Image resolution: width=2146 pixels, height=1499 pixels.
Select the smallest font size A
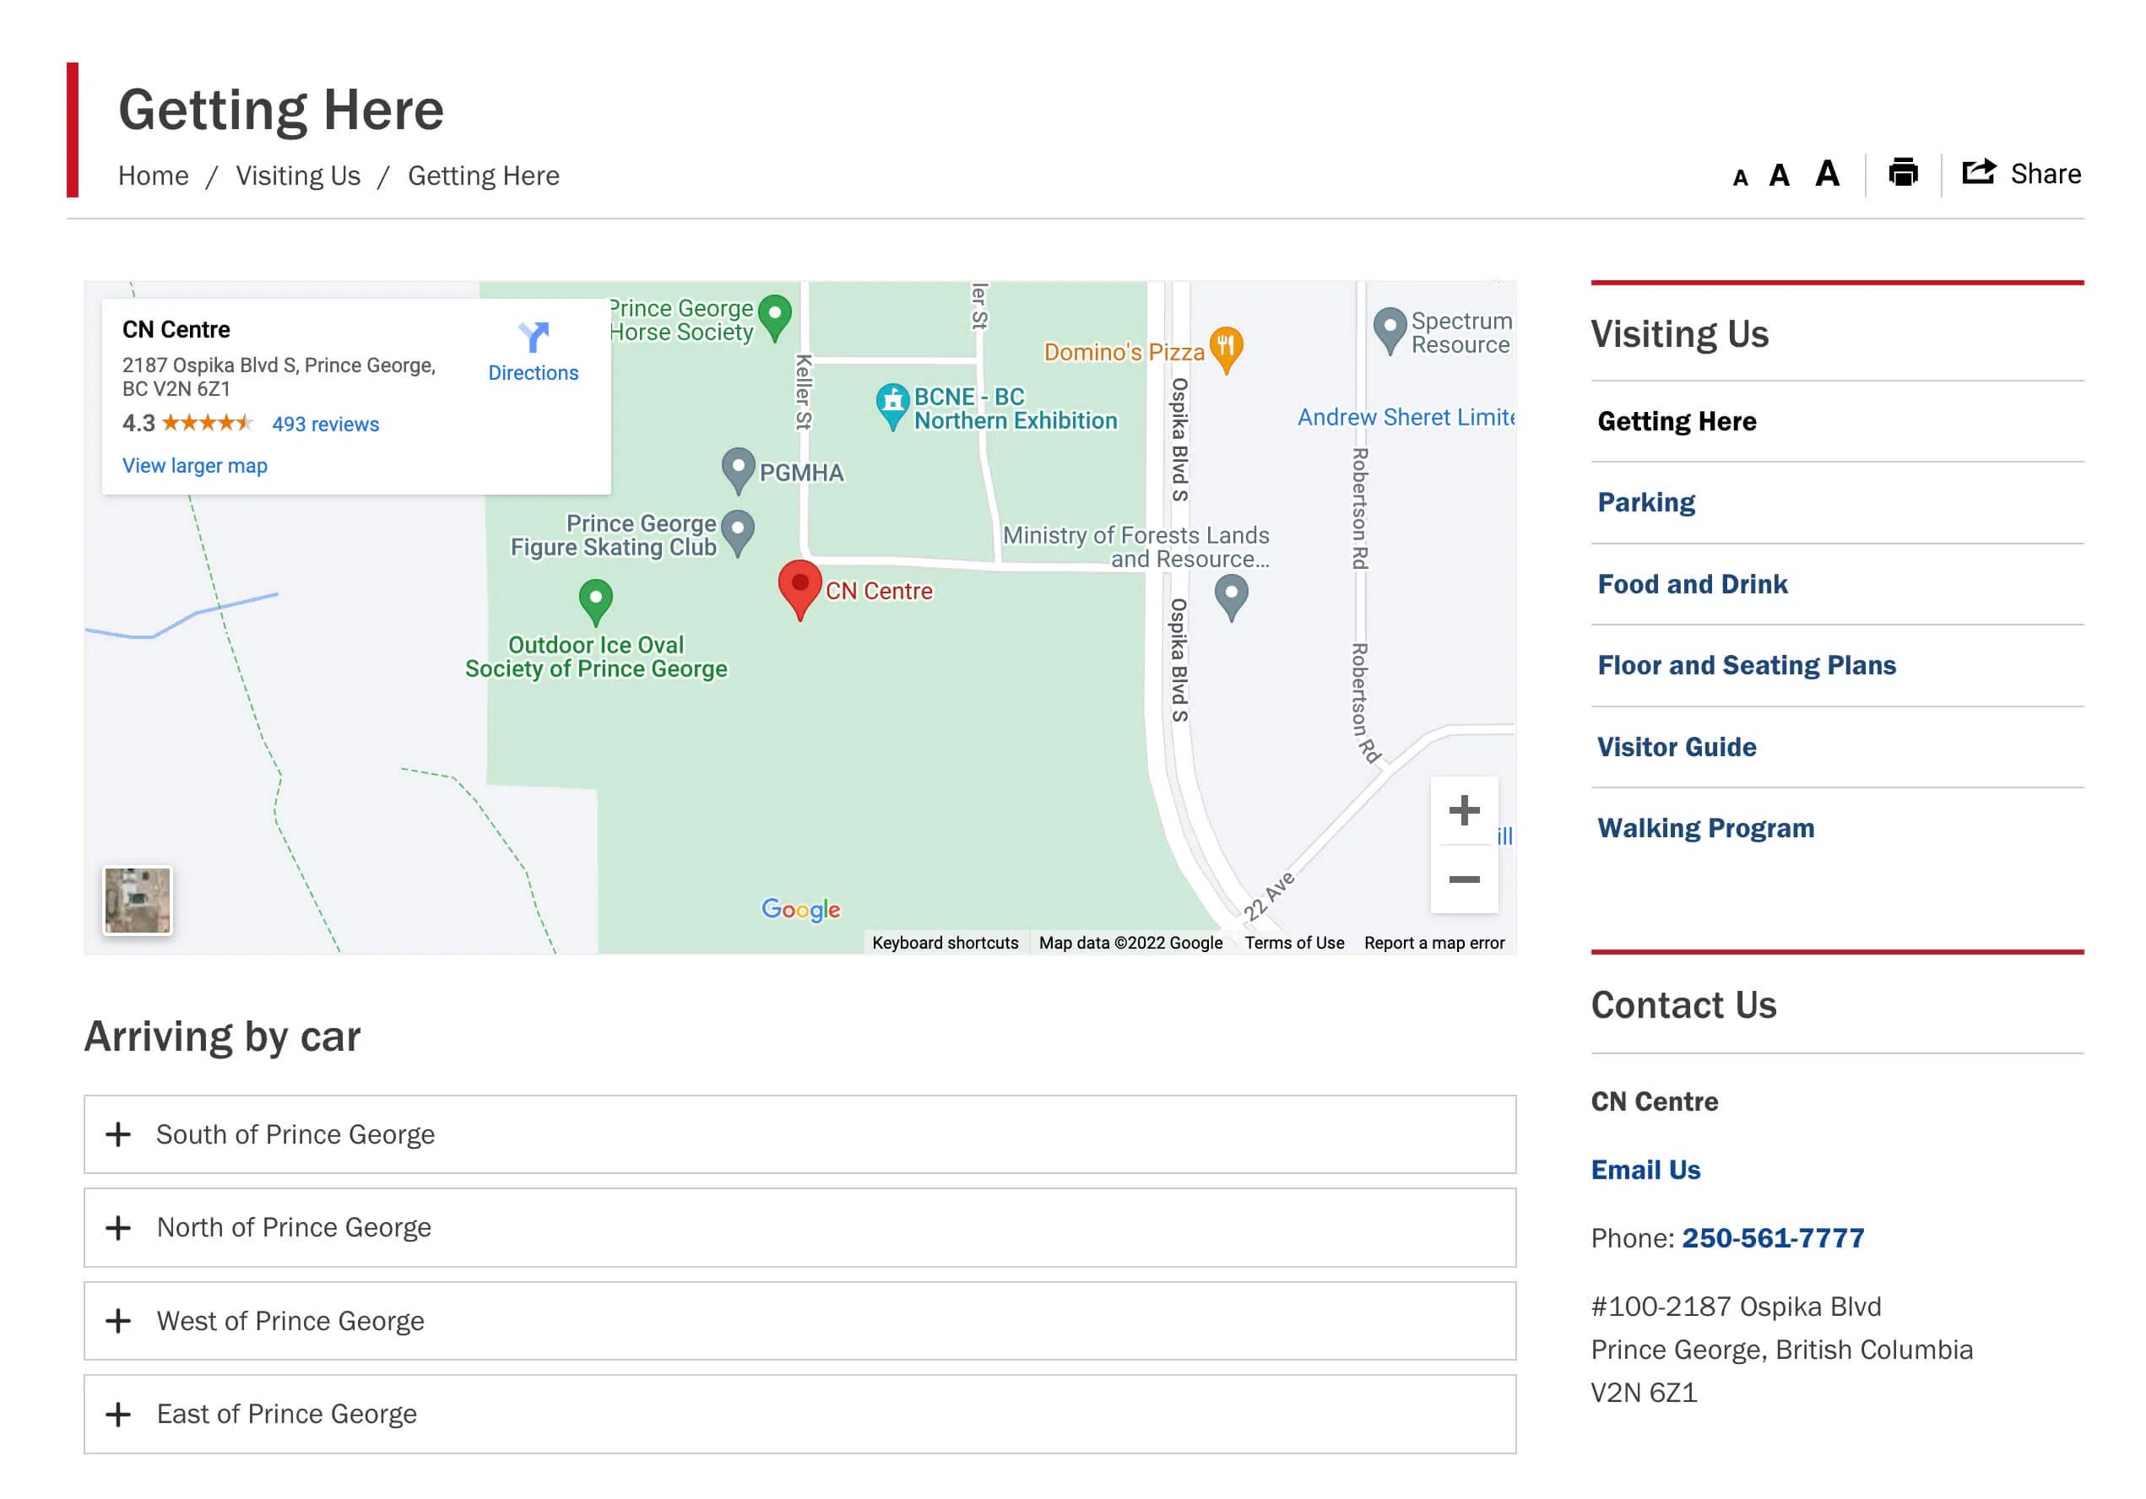(x=1739, y=177)
